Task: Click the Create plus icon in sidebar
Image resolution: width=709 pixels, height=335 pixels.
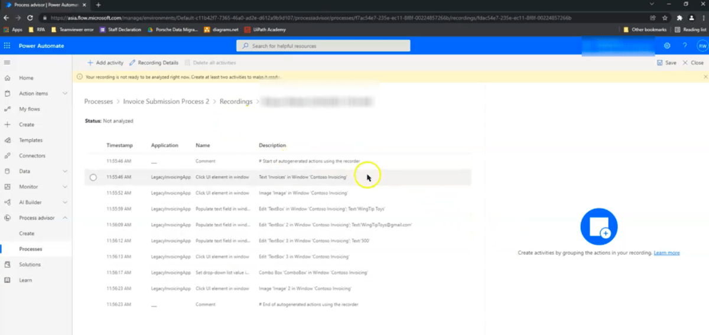Action: click(7, 124)
